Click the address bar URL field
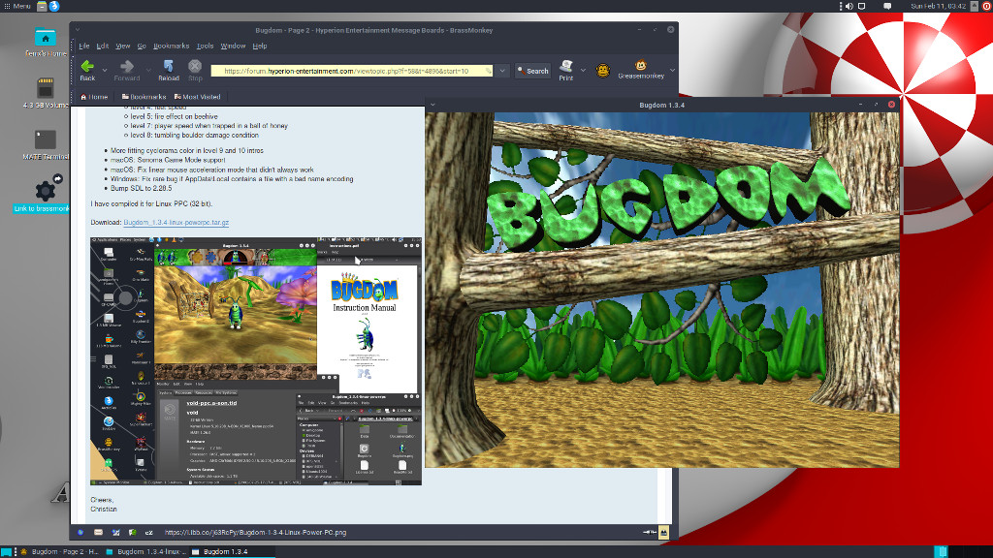The height and width of the screenshot is (558, 993). pyautogui.click(x=351, y=71)
